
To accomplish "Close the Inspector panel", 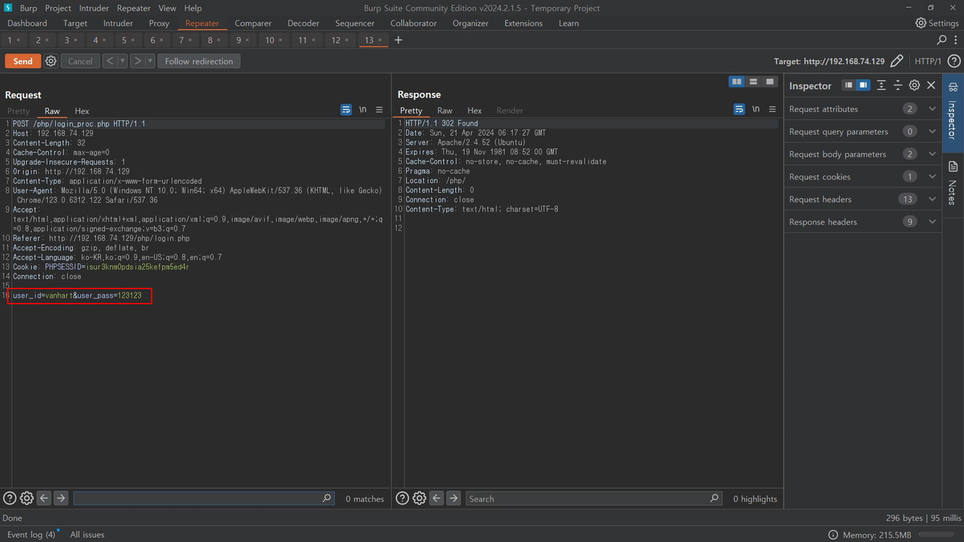I will [931, 85].
